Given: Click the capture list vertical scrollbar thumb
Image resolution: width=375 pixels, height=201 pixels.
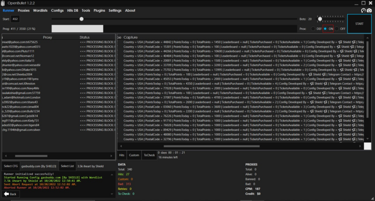Looking at the screenshot, I should [x=367, y=79].
